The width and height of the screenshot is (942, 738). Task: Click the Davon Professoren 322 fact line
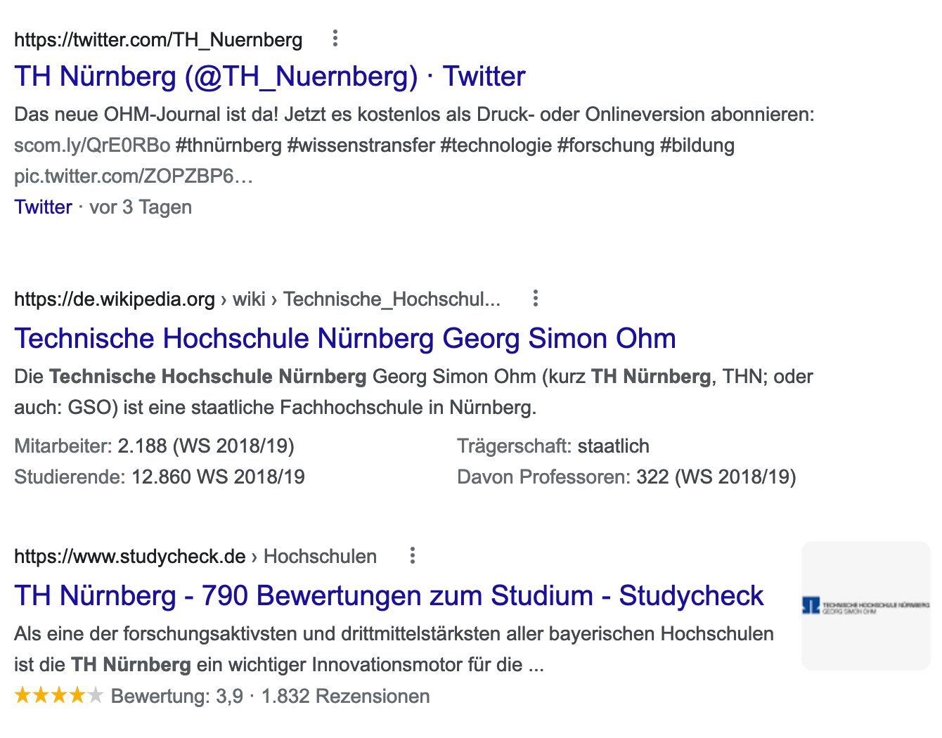[626, 477]
